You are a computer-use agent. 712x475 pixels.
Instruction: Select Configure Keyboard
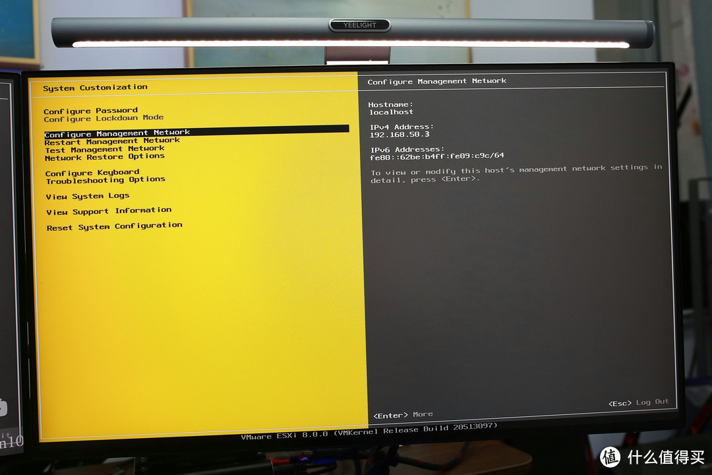tap(92, 172)
